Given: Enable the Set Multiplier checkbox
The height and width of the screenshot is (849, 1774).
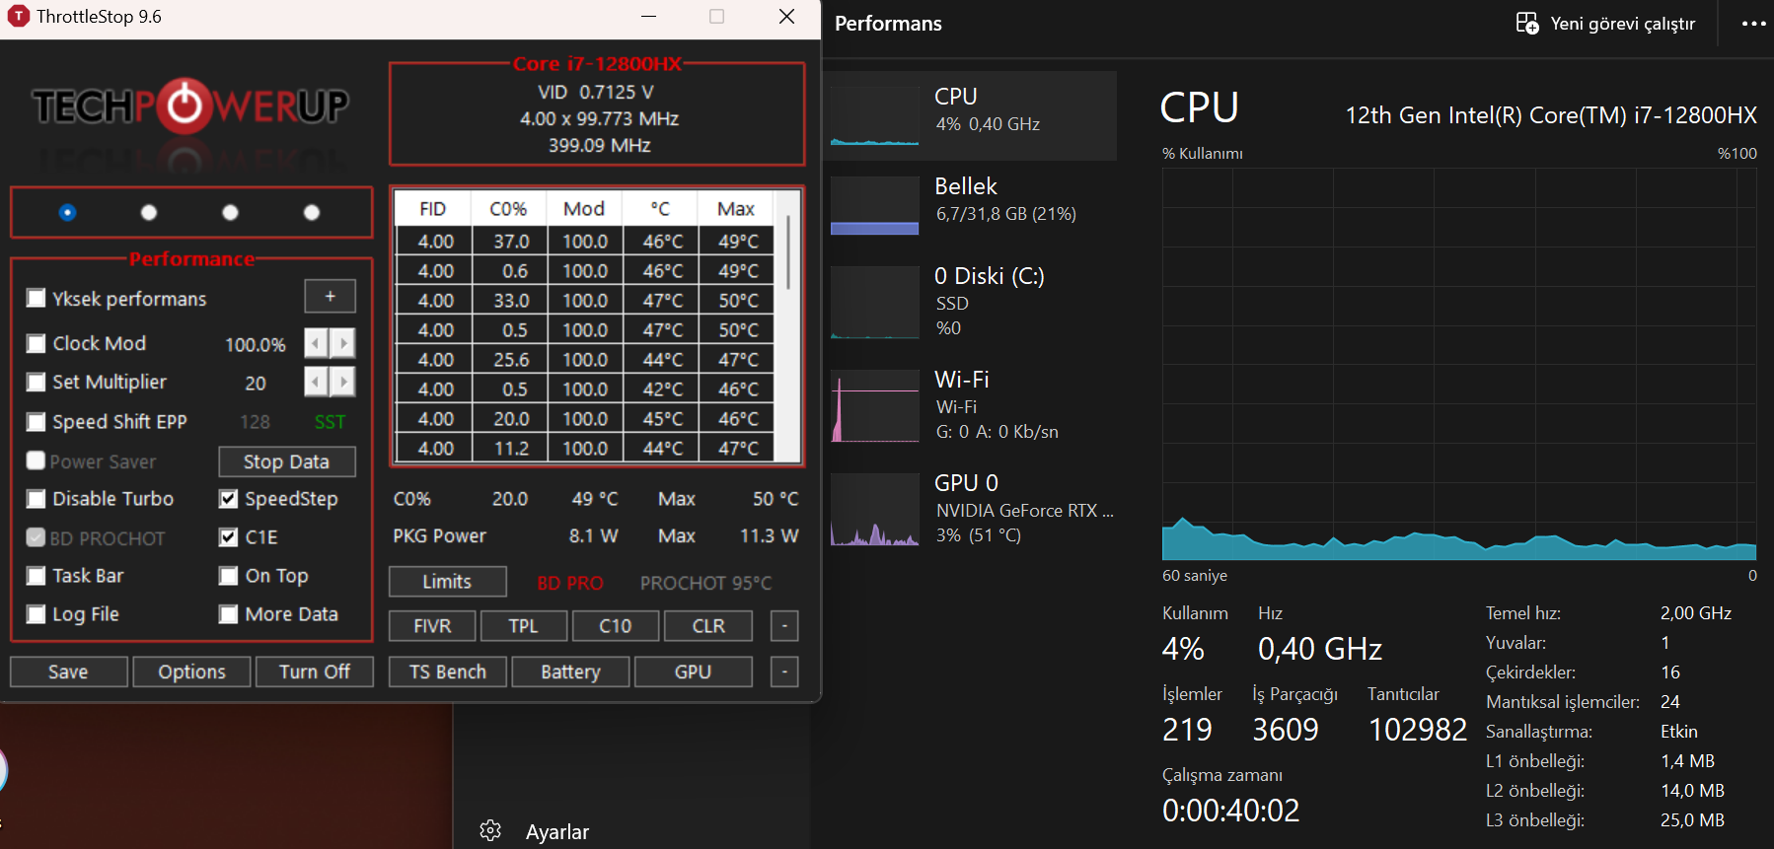Looking at the screenshot, I should pos(37,382).
